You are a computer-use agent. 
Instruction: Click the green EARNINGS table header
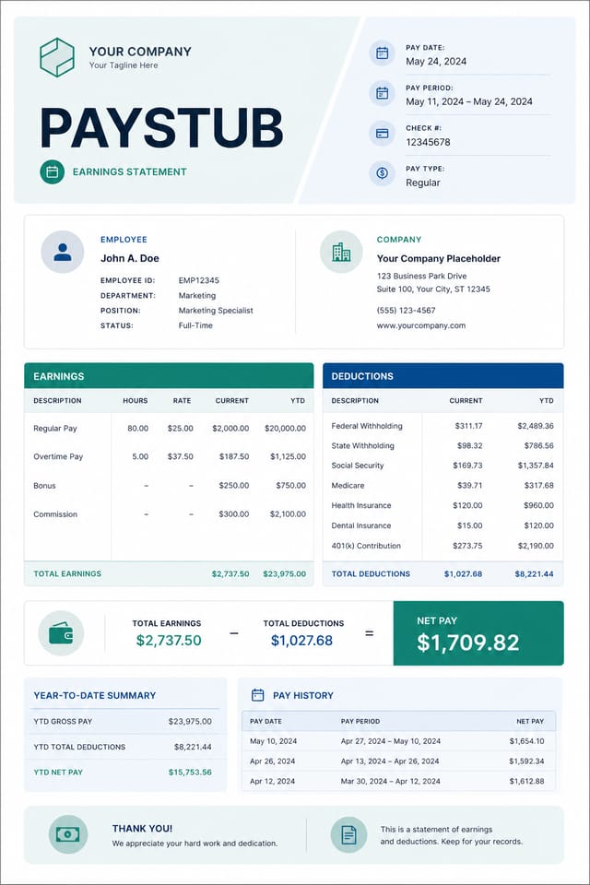point(169,376)
